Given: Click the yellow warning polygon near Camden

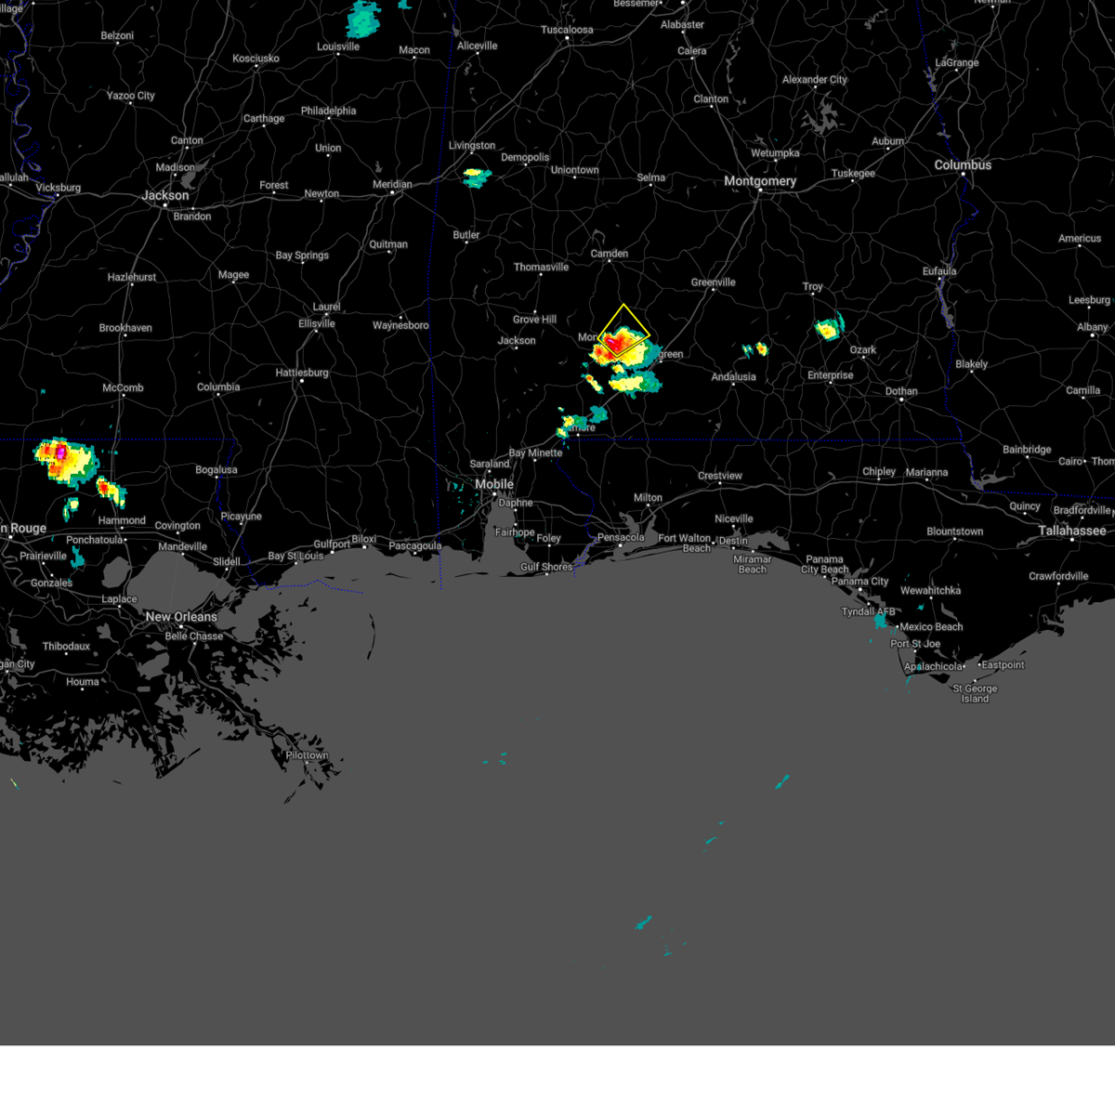Looking at the screenshot, I should (x=623, y=332).
